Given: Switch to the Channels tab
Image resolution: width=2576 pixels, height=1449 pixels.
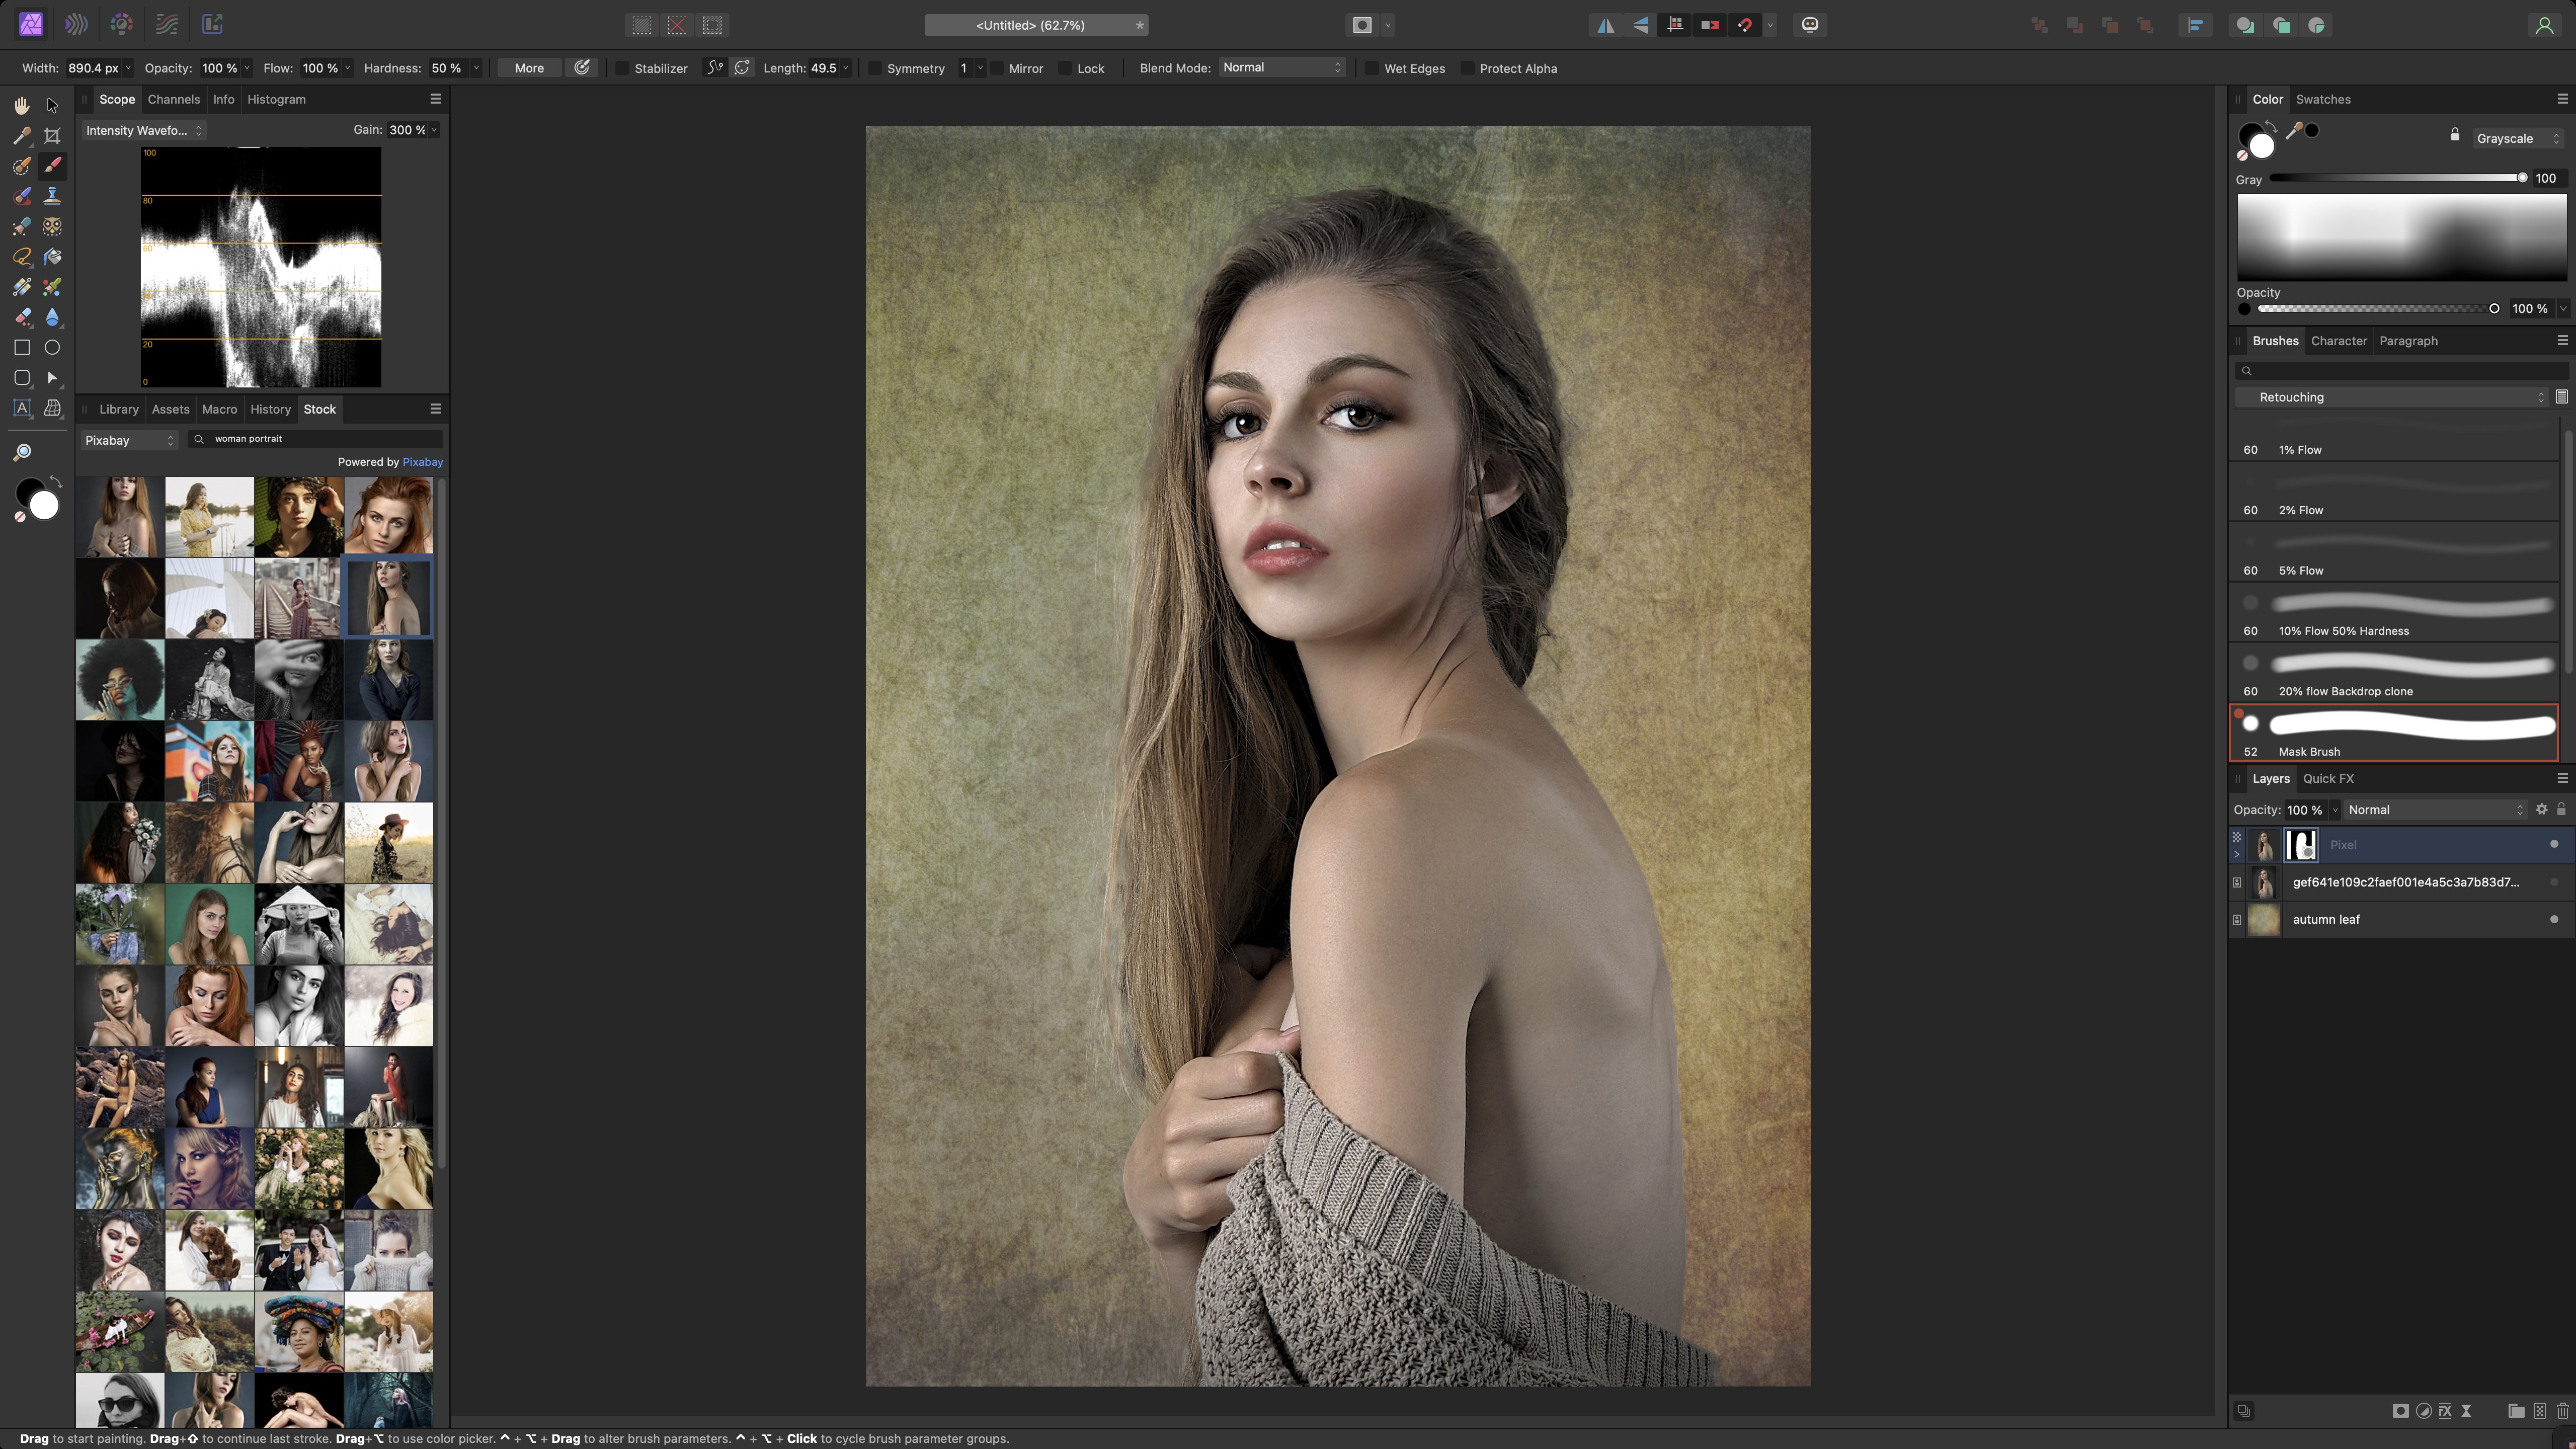Looking at the screenshot, I should click(174, 99).
